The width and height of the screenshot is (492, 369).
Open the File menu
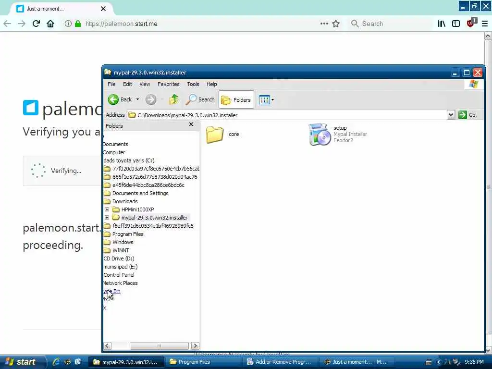click(x=111, y=84)
